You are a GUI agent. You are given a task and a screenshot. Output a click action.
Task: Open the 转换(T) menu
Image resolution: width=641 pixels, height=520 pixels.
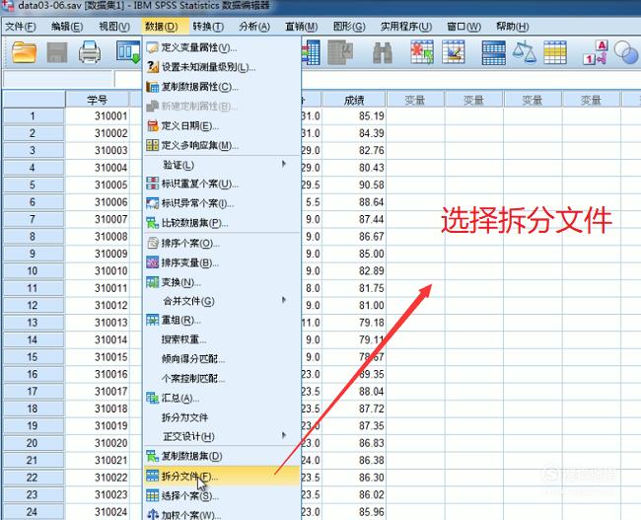tap(208, 27)
